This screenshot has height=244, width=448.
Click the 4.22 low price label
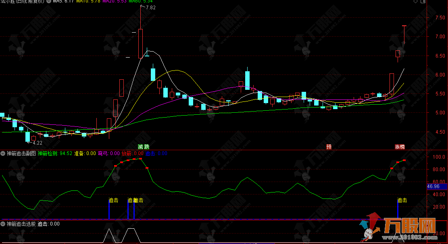tap(37, 143)
